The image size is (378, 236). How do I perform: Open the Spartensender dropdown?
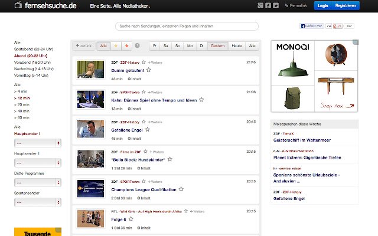point(38,202)
